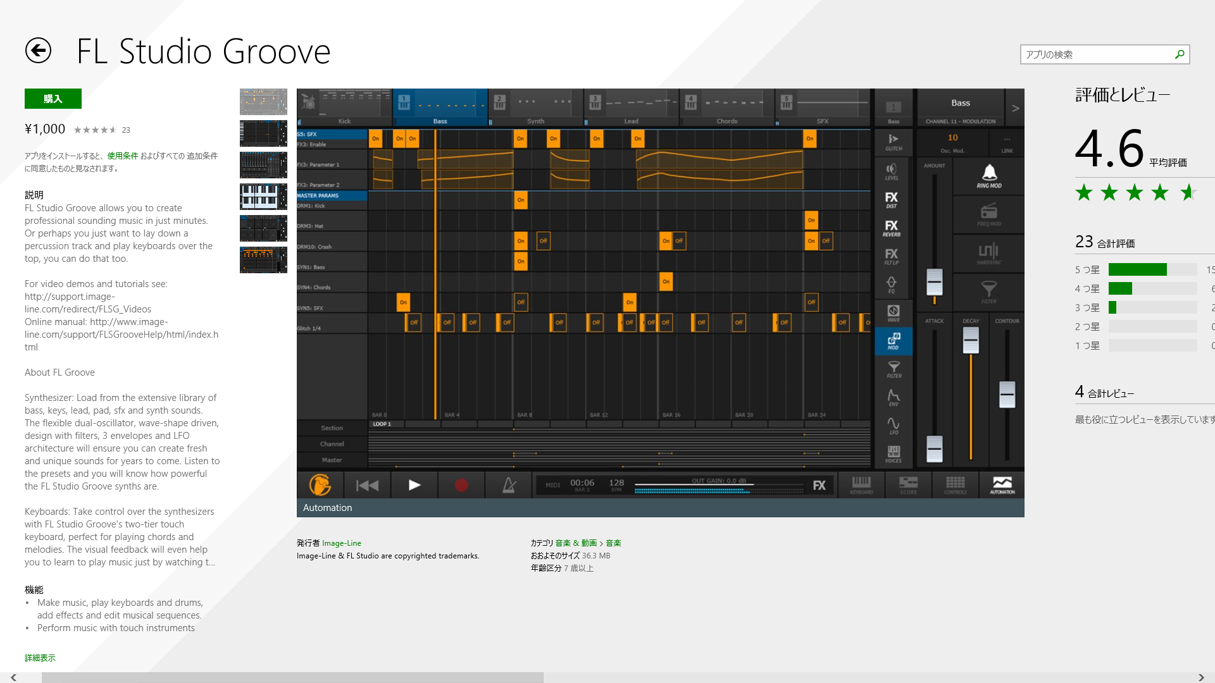Click the red record button
Viewport: 1215px width, 683px height.
461,485
